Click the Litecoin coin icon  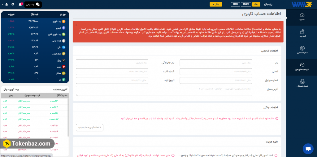tap(64, 41)
